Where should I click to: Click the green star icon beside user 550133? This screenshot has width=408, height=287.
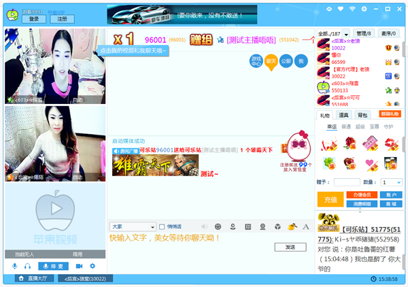tap(388, 90)
